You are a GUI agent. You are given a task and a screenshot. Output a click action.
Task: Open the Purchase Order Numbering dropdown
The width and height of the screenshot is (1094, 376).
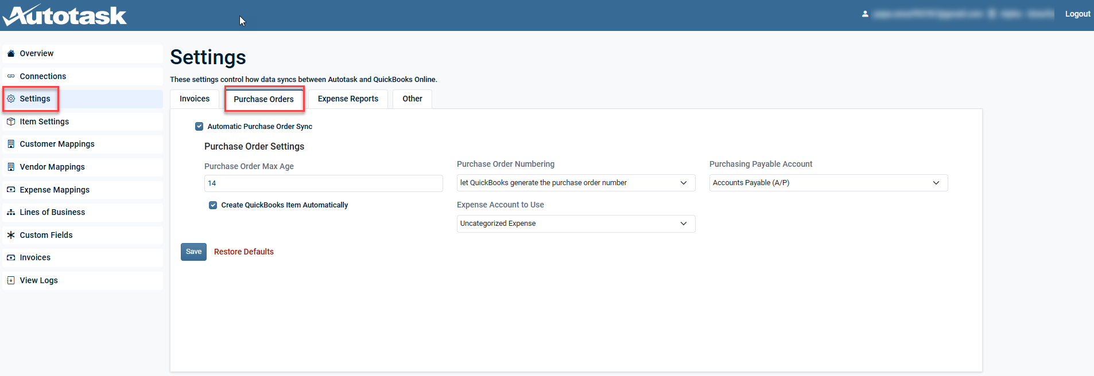click(x=575, y=183)
